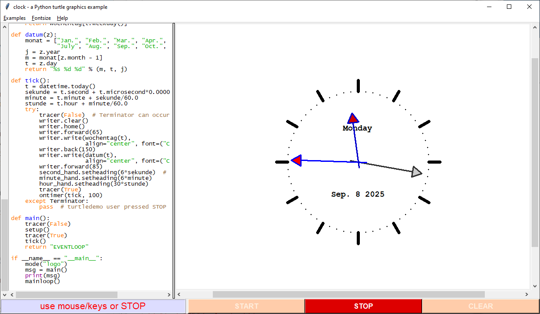Click the code pane horizontal scrollbar thumb
The height and width of the screenshot is (314, 540).
(x=66, y=295)
